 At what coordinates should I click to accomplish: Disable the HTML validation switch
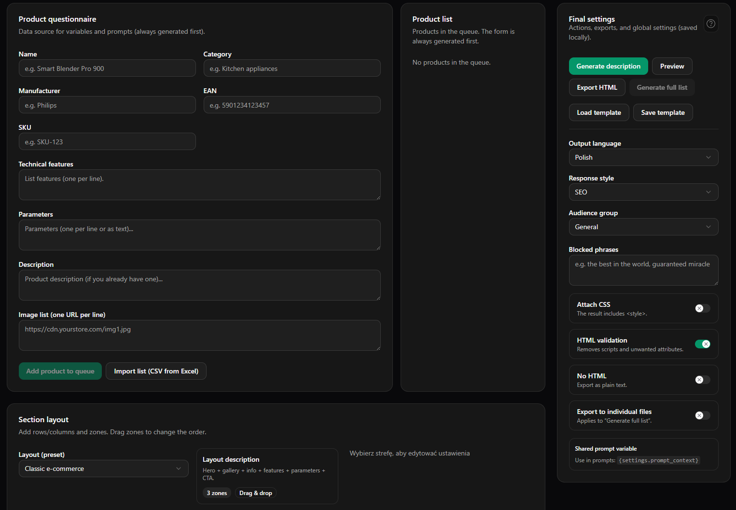point(702,344)
